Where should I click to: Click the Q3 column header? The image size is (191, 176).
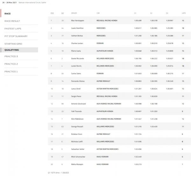[167, 13]
